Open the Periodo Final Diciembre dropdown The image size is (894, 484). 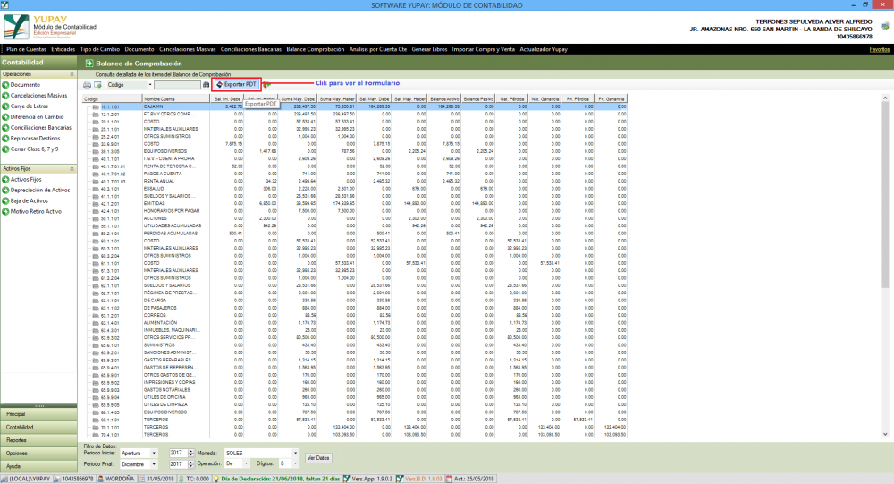pyautogui.click(x=154, y=464)
